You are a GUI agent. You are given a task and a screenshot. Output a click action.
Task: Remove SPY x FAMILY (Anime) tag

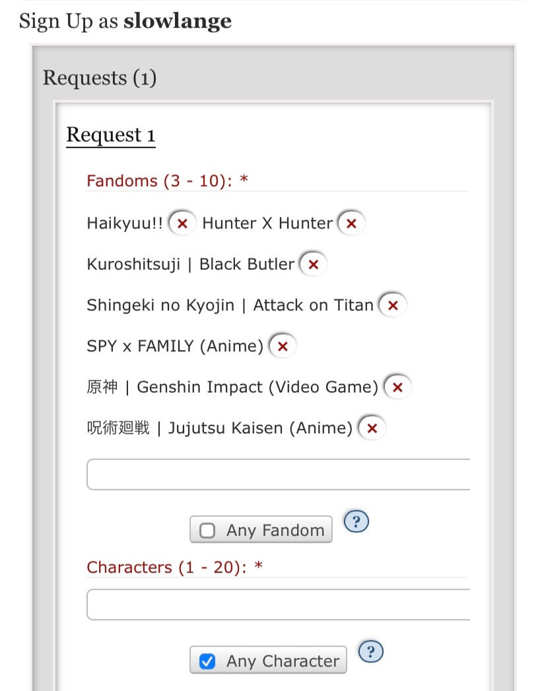(x=283, y=346)
